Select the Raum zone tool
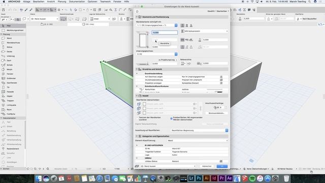 (x=13, y=110)
